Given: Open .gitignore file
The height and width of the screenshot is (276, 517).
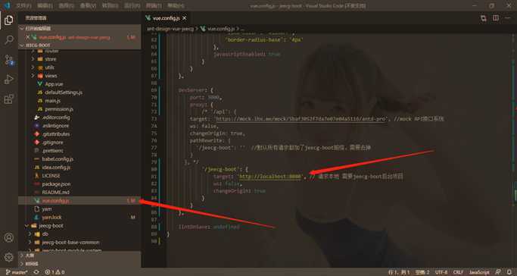Looking at the screenshot, I should [52, 143].
